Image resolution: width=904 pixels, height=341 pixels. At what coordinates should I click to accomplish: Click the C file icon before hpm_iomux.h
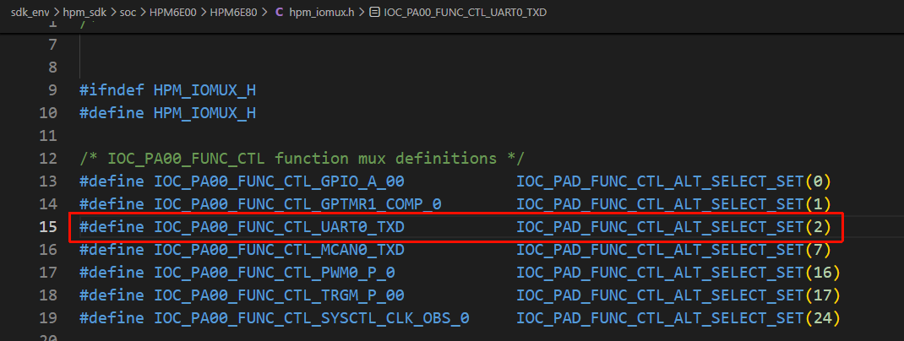click(280, 12)
